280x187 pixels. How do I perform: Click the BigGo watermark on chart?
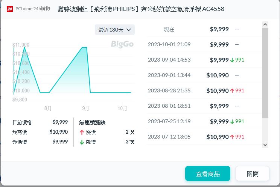(122, 44)
